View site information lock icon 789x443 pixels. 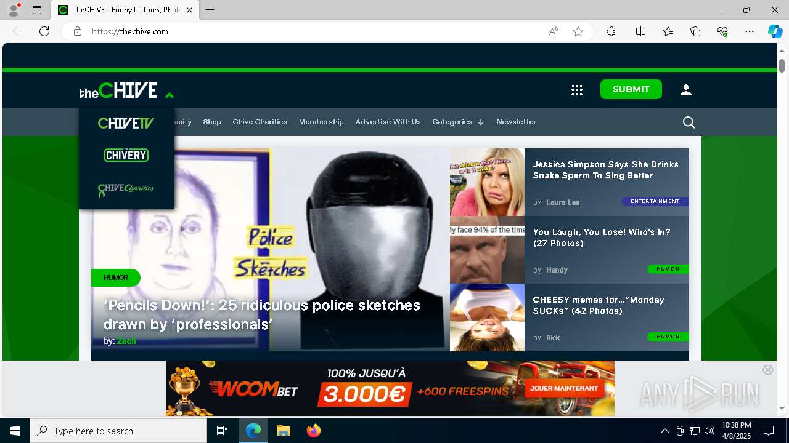point(78,31)
